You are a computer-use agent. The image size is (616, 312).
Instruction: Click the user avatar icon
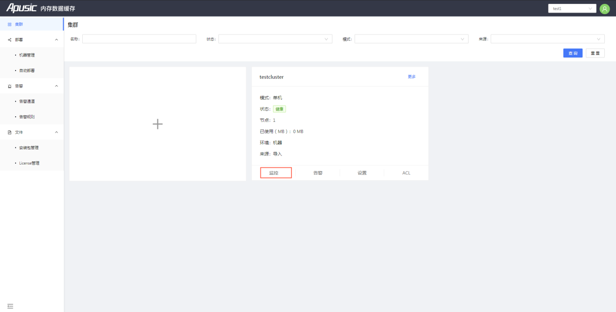(x=605, y=9)
